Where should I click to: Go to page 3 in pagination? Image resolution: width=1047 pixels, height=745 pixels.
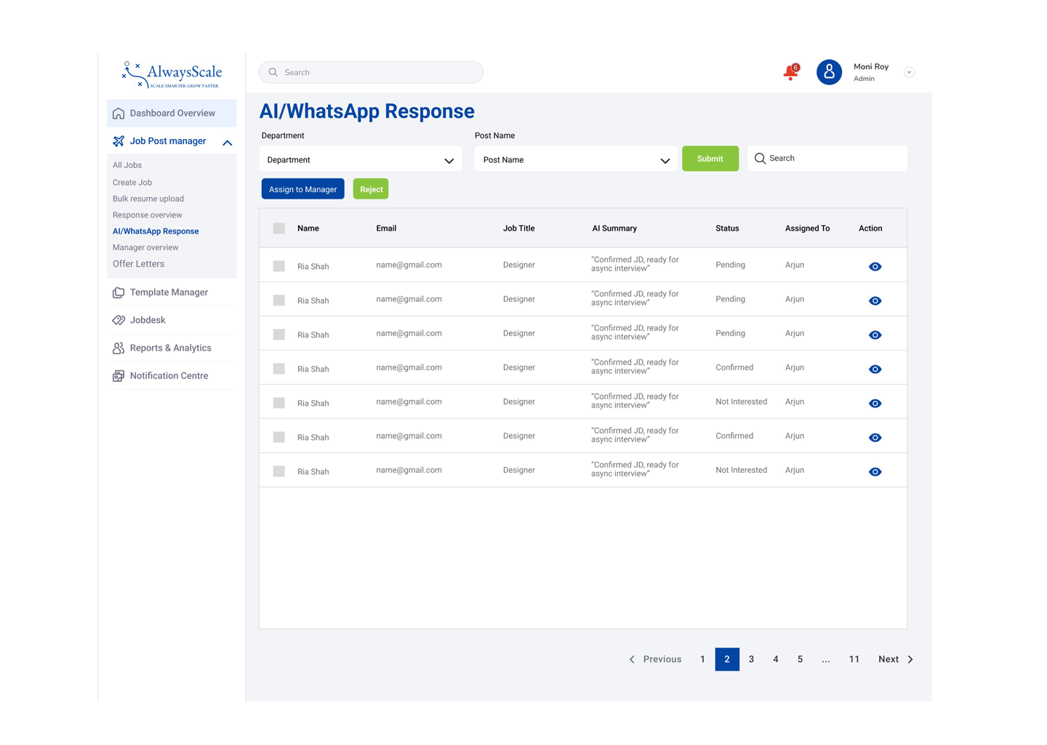pos(752,659)
